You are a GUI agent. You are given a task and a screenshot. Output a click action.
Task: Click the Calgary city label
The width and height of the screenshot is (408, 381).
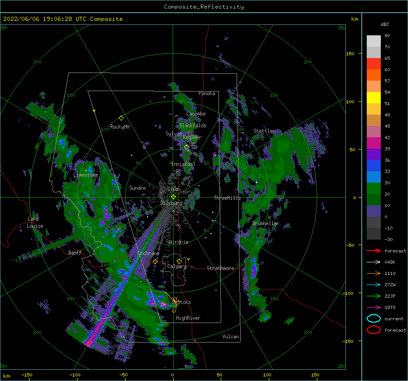[x=177, y=266]
